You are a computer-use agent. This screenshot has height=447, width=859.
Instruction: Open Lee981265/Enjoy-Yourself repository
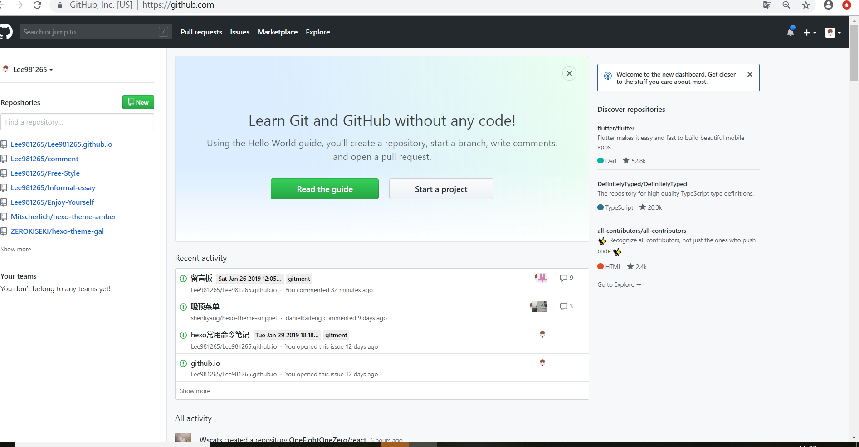(x=53, y=202)
